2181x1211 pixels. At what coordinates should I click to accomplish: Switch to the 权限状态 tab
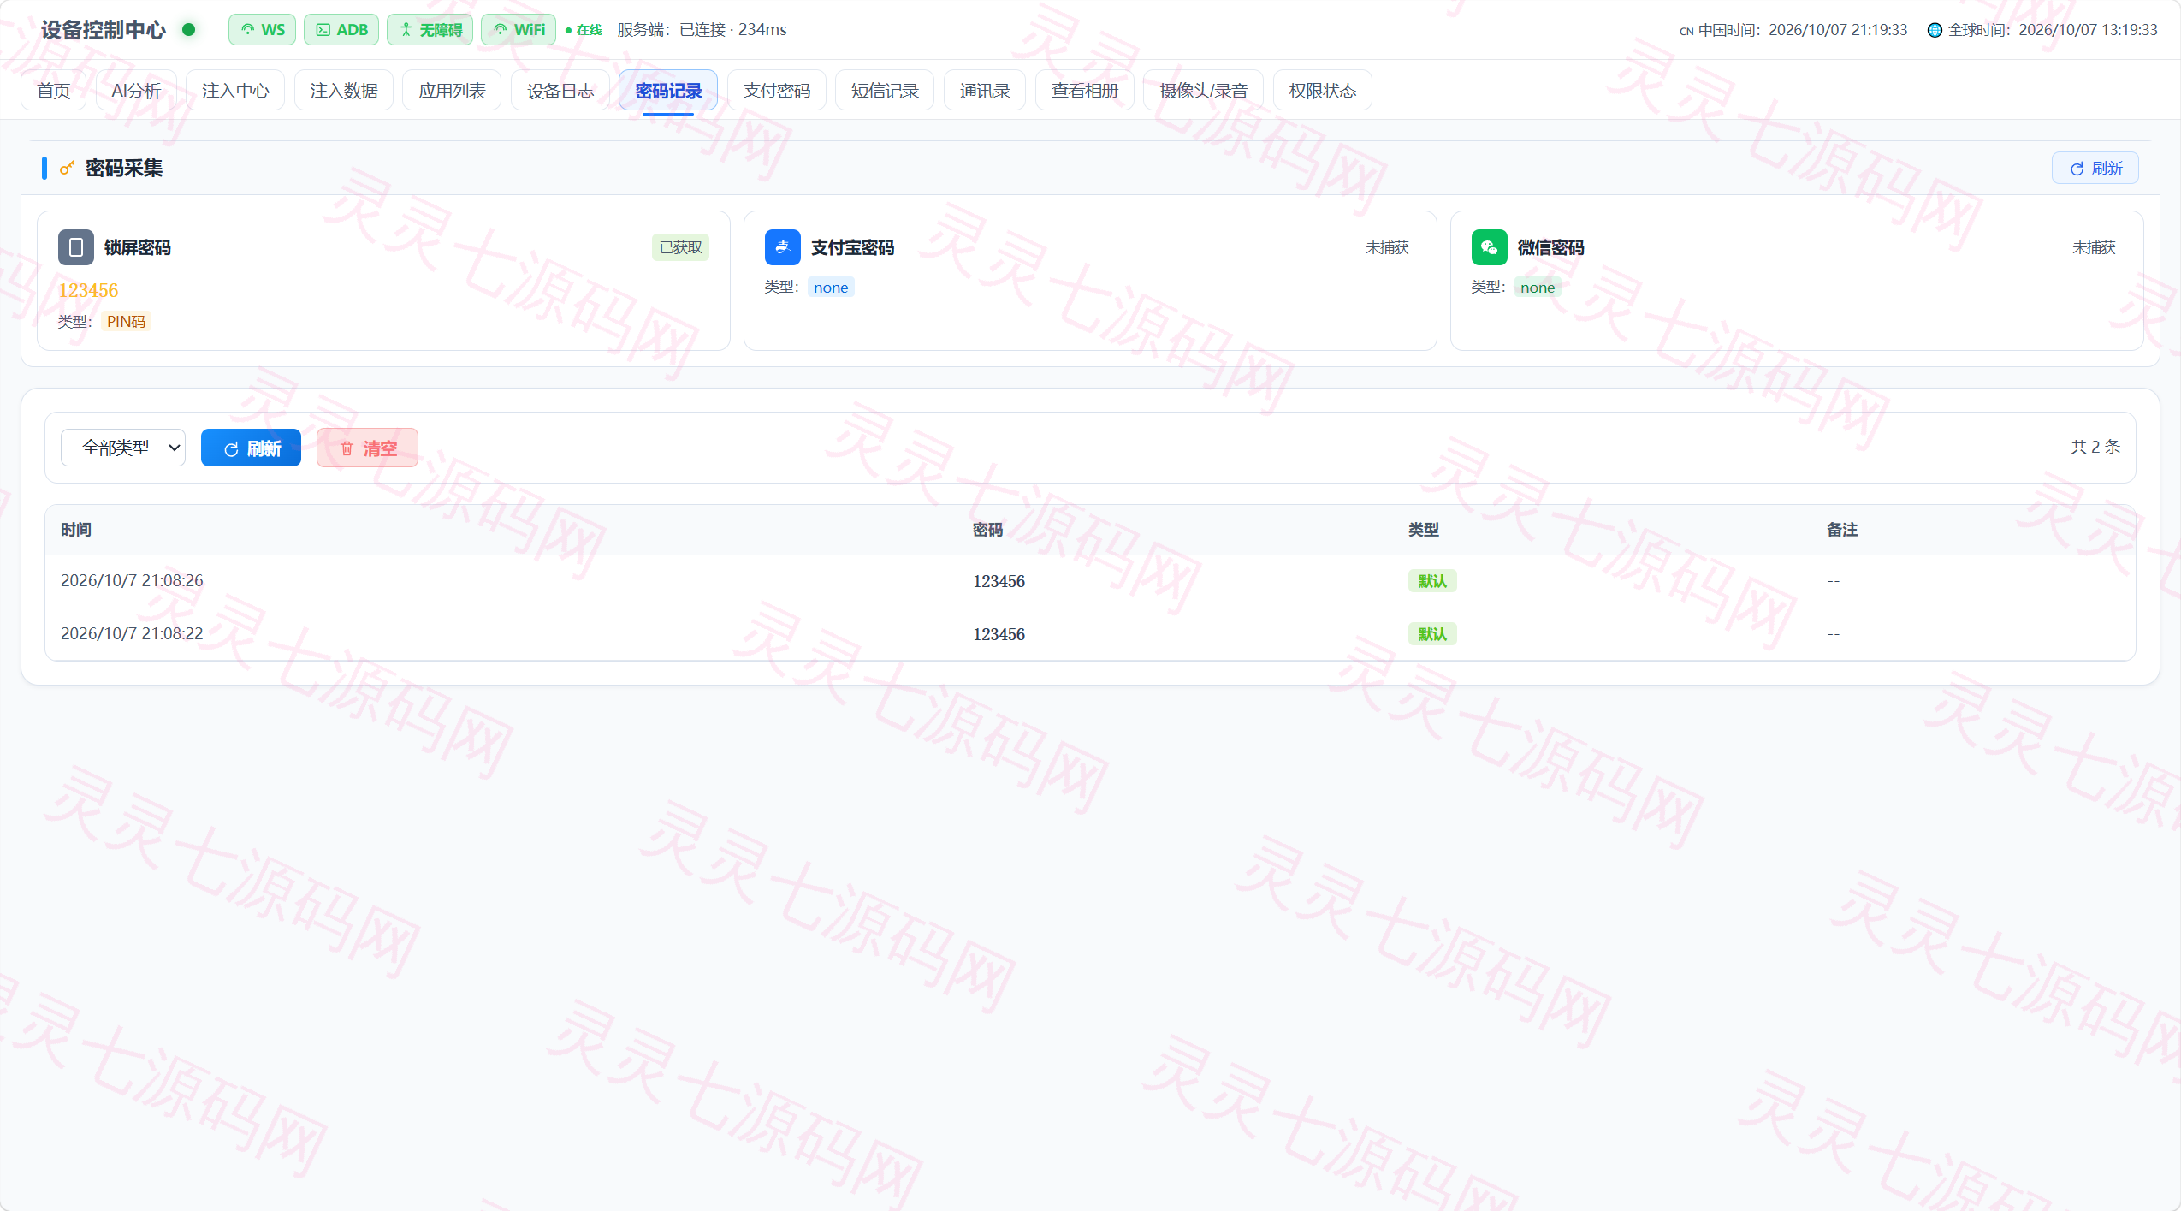1323,90
